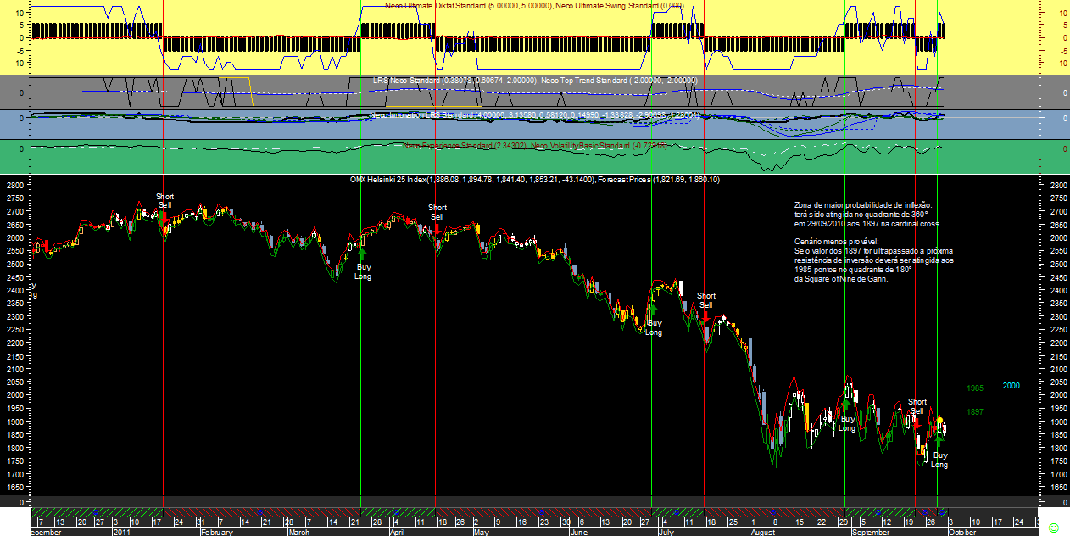Click the 'August' label on date axis
1070x536 pixels.
point(763,532)
